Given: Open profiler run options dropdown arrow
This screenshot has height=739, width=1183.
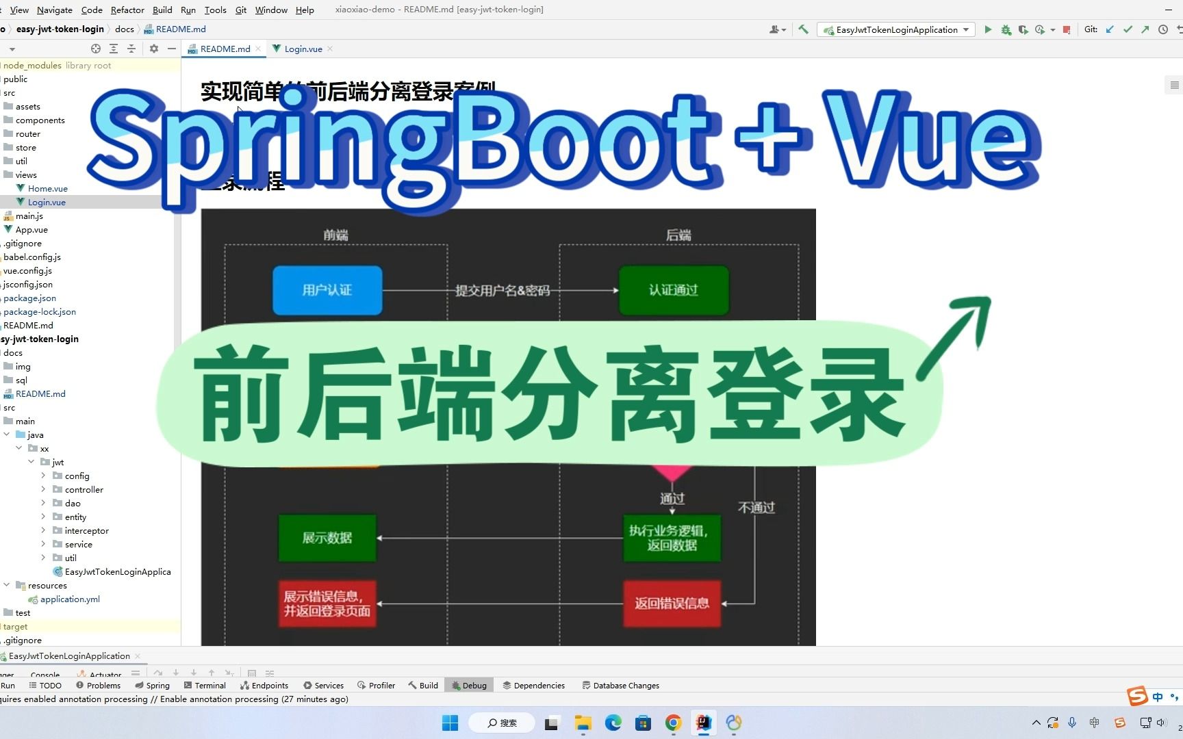Looking at the screenshot, I should point(1053,29).
